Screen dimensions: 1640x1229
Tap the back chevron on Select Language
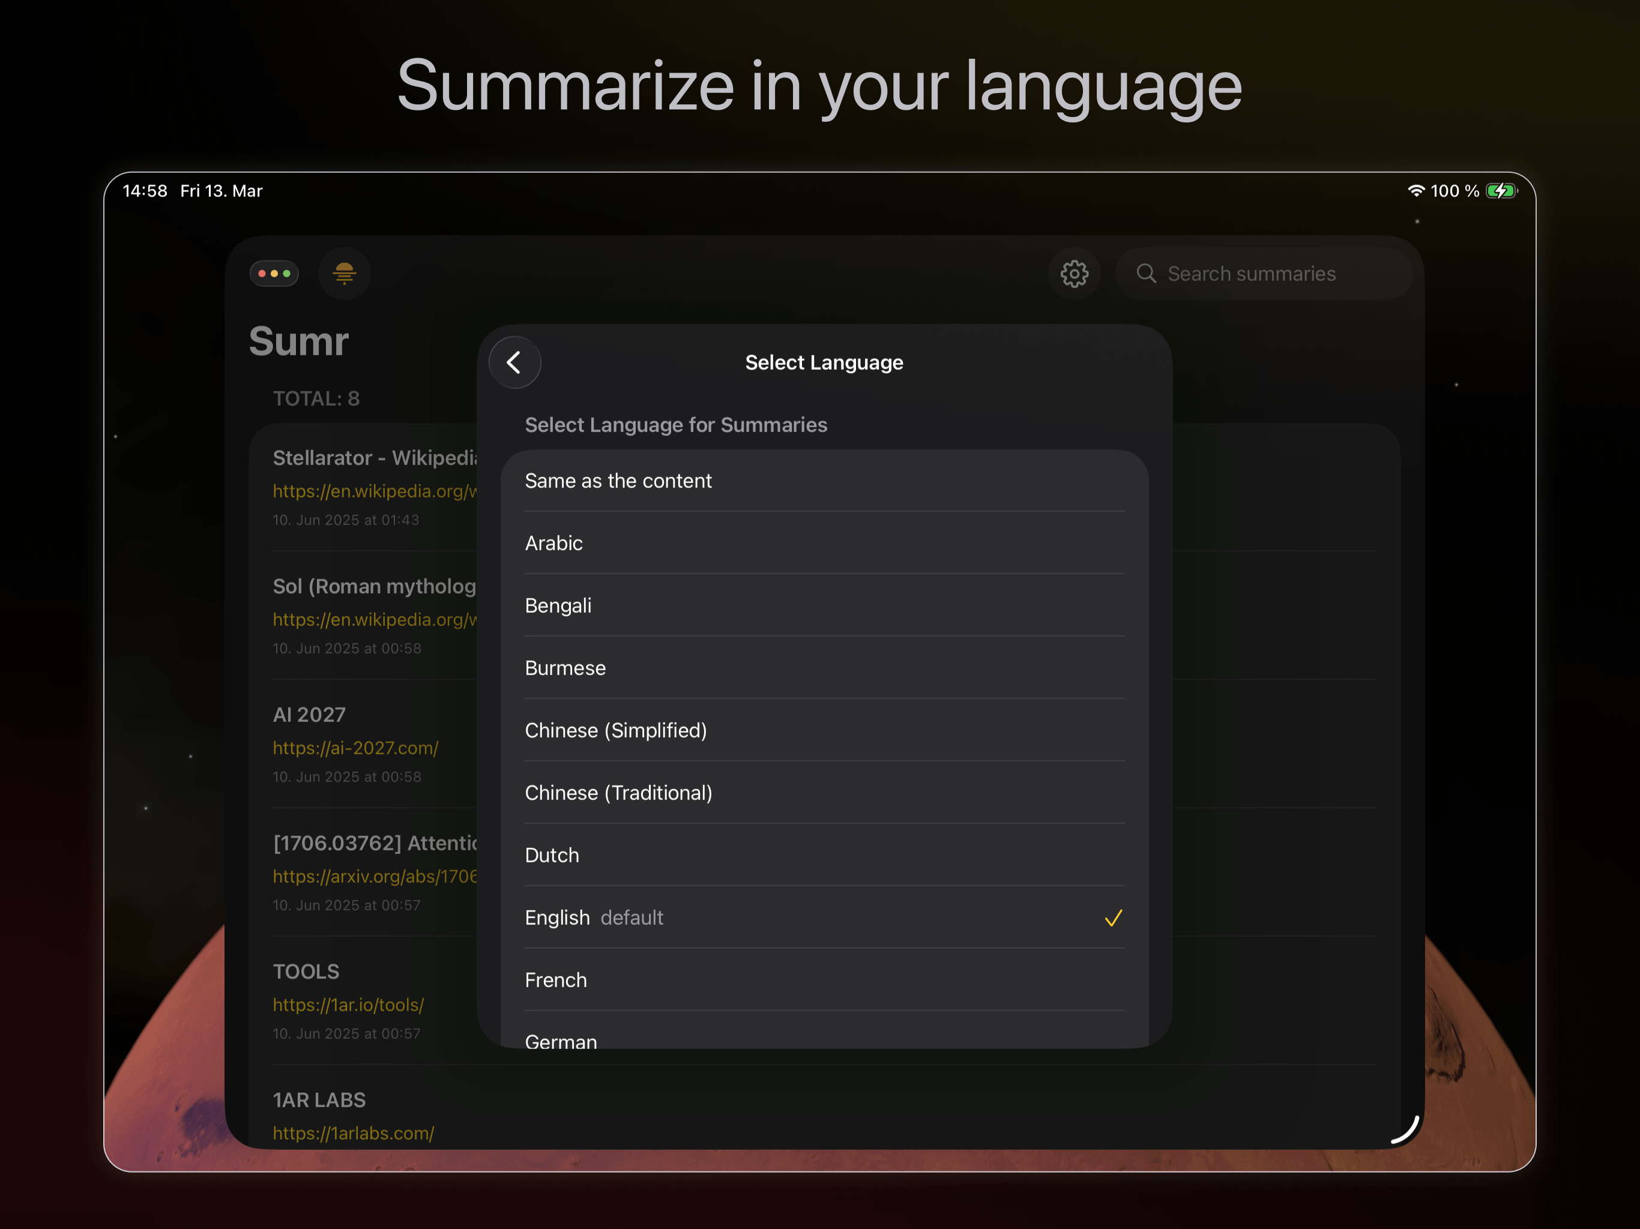click(x=514, y=362)
